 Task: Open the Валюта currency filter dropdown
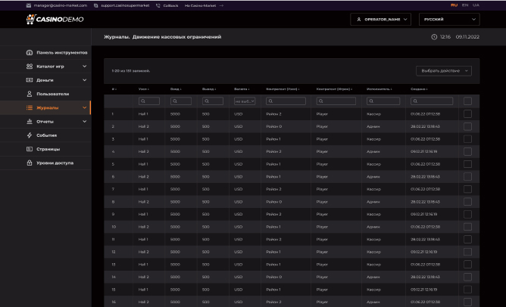(245, 101)
